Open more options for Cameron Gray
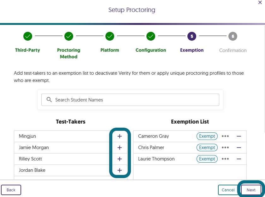The height and width of the screenshot is (197, 265). 225,136
